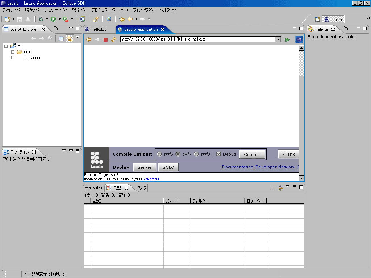Screen dimensions: 371x278
Task: Click the main toolbar Back arrow
Action: click(130, 19)
